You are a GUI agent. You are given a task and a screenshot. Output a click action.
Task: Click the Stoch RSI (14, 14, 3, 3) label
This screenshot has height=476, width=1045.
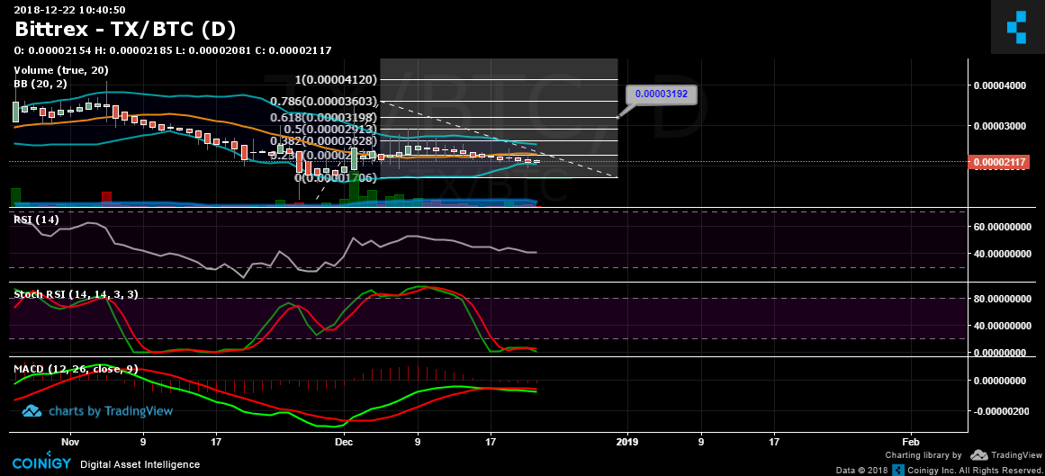point(76,294)
